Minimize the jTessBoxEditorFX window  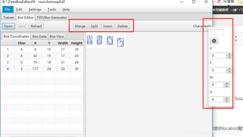[x=182, y=2]
